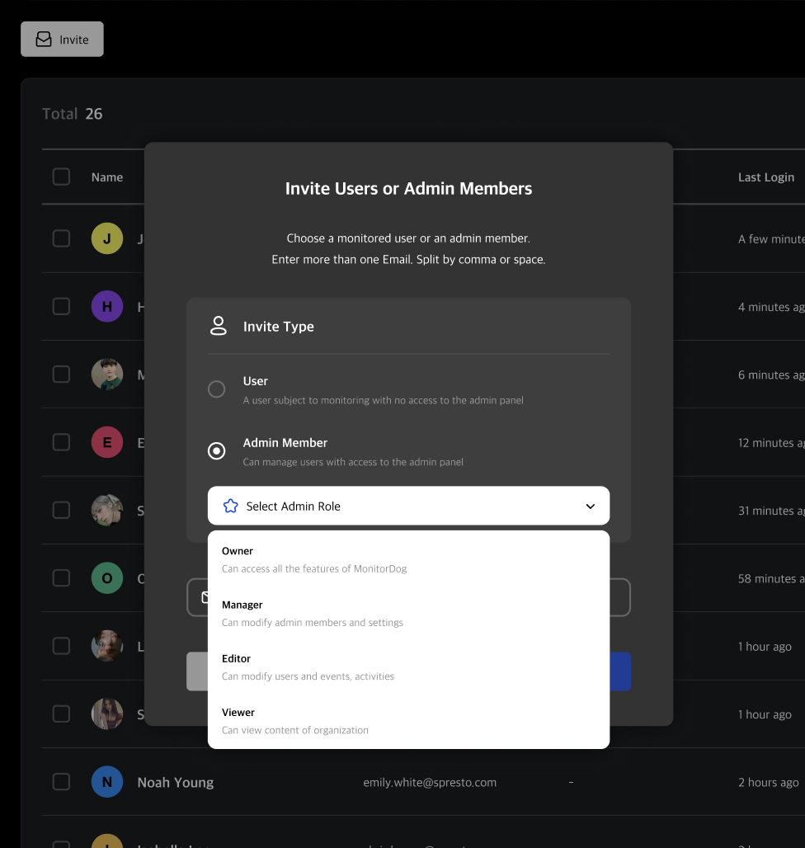Click the Name column header

(107, 177)
